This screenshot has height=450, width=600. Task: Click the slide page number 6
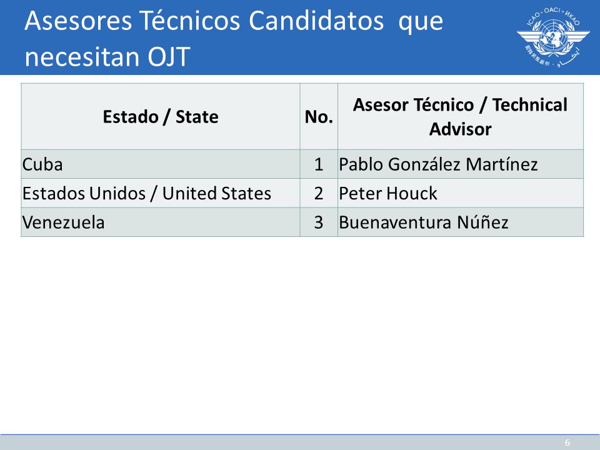click(567, 442)
